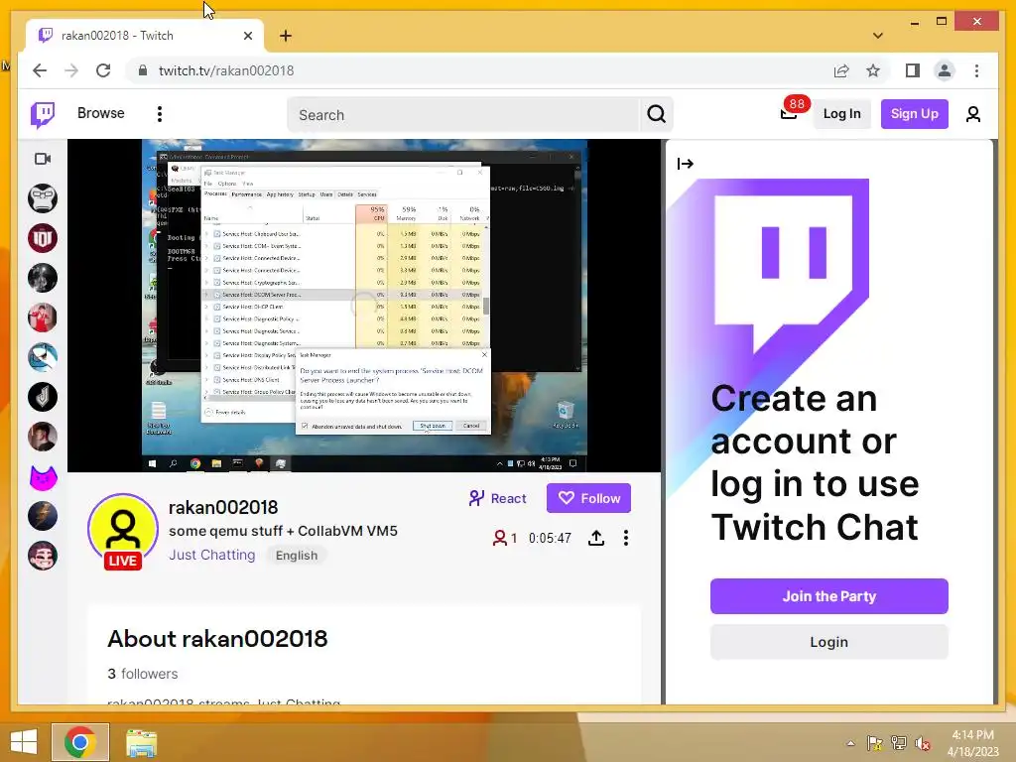Open File Explorer from the taskbar

(x=141, y=743)
